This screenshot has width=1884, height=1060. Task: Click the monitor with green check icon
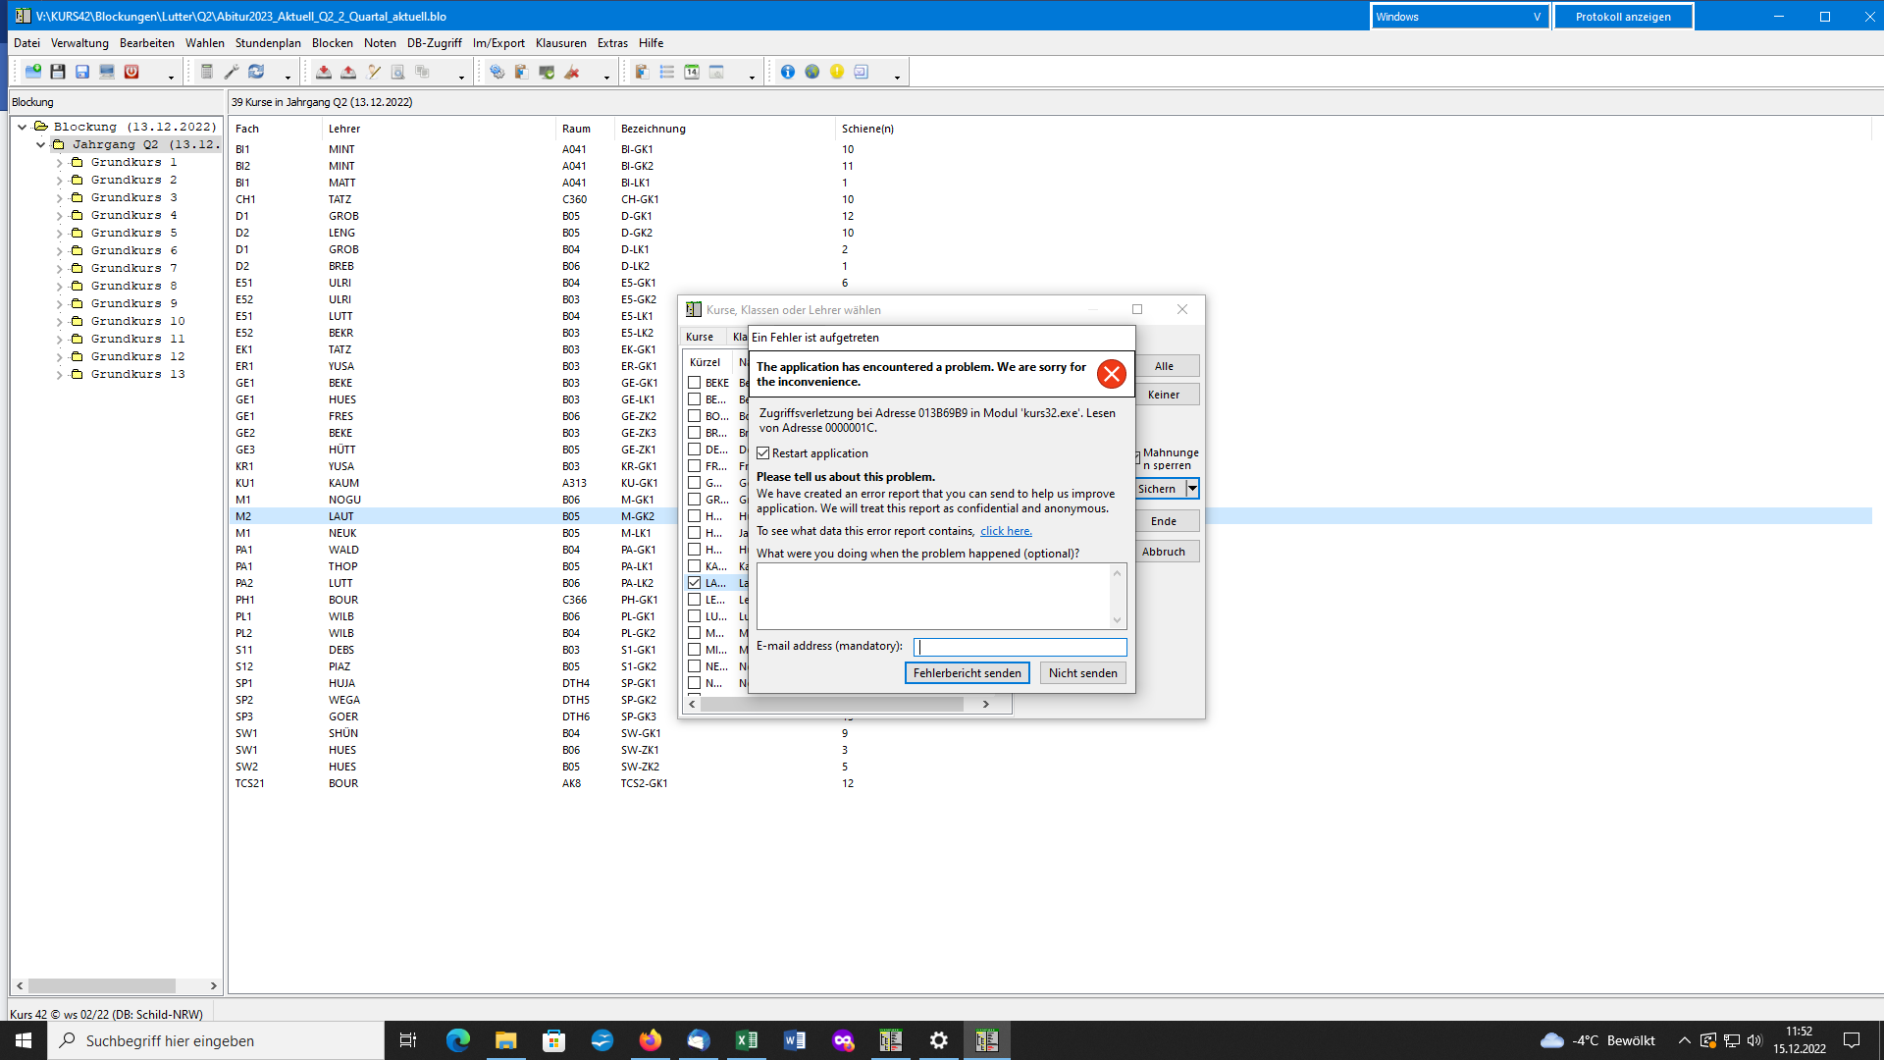tap(547, 72)
